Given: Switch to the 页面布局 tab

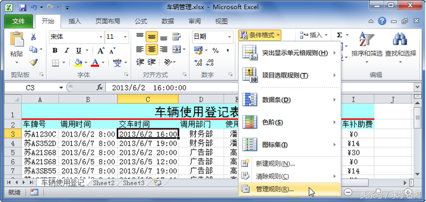Looking at the screenshot, I should (107, 21).
